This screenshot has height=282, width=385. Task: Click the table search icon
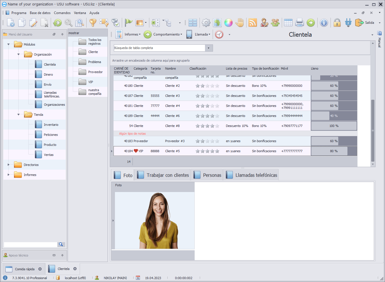click(x=79, y=23)
